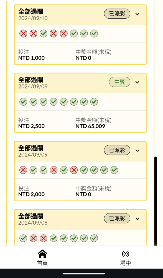
Task: Click first red X in 2024/09/10 bet
Action: (x=23, y=34)
